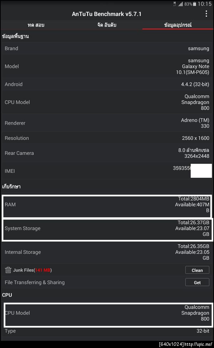Tap the Internal Storage row
This screenshot has height=348, width=214.
107,252
